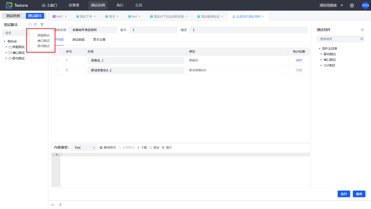The width and height of the screenshot is (371, 209).
Task: Check the 接口测试 filter checkbox
Action: point(34,41)
